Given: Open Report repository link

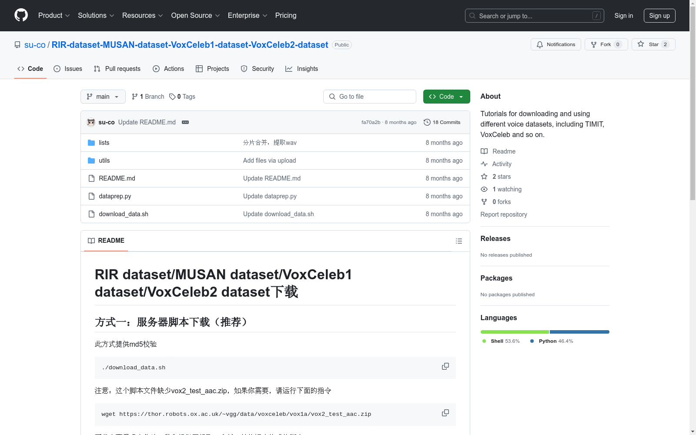Looking at the screenshot, I should pyautogui.click(x=504, y=214).
